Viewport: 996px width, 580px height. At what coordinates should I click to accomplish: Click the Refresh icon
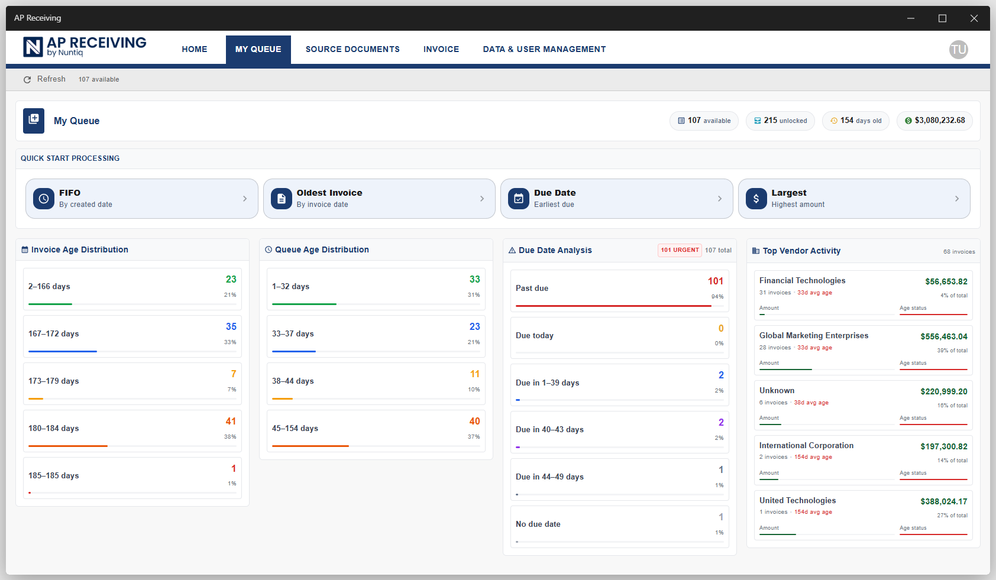tap(27, 79)
